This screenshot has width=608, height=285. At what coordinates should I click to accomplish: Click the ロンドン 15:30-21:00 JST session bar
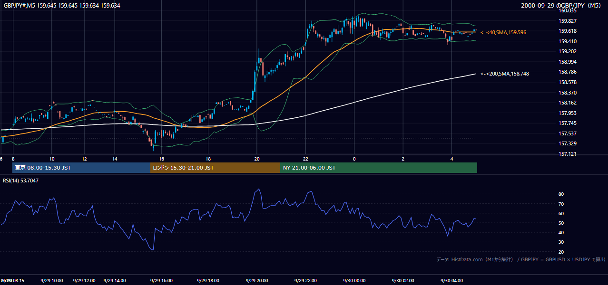(x=216, y=168)
